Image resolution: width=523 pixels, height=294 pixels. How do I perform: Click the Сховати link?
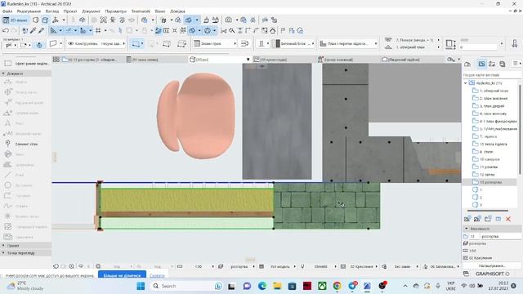157,276
